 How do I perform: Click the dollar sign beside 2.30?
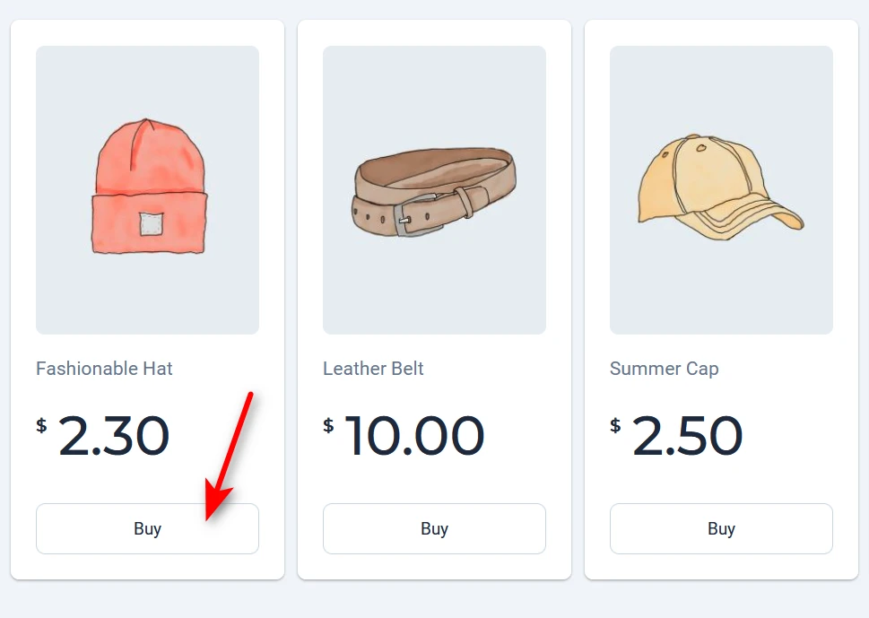coord(41,425)
